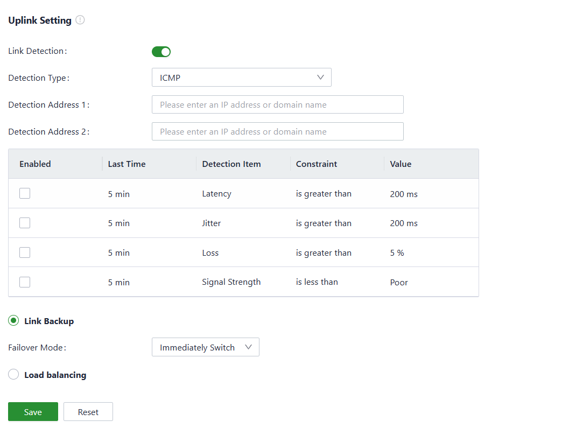Enable the Loss detection checkbox
Image resolution: width=583 pixels, height=428 pixels.
25,252
